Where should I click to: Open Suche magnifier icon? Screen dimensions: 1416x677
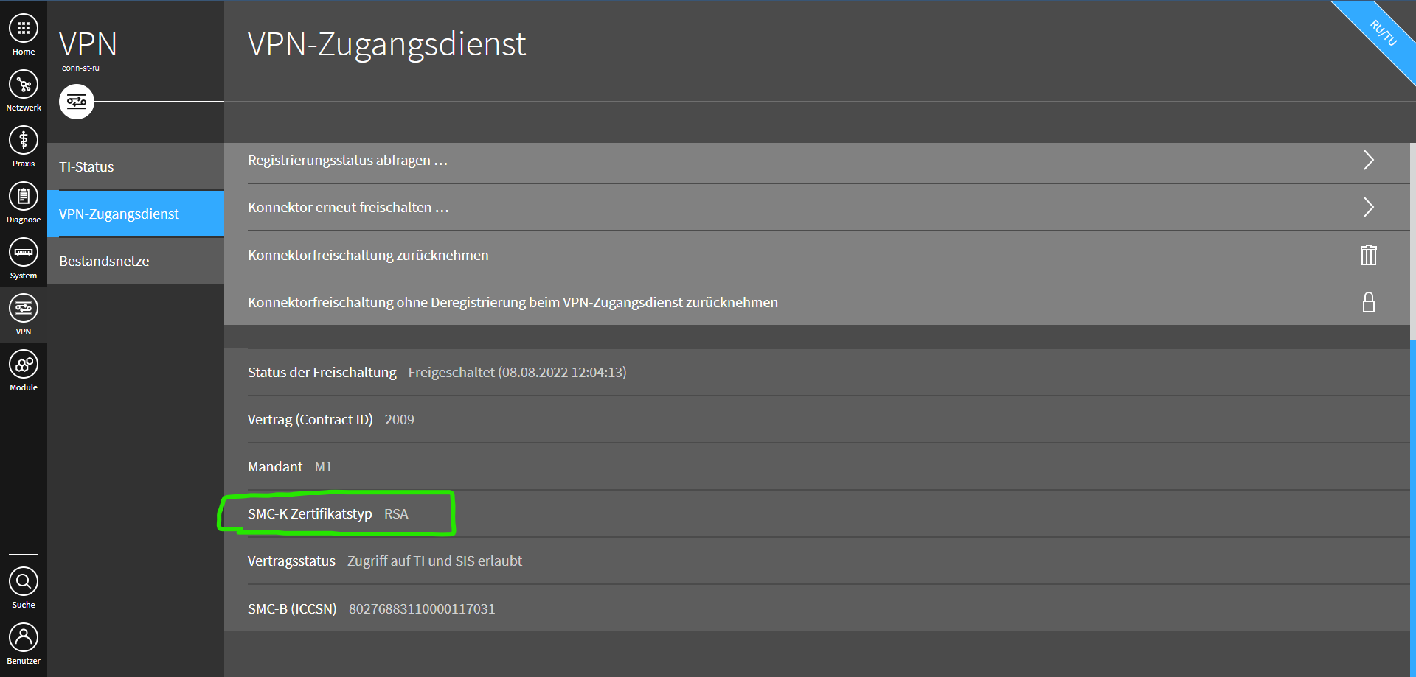pyautogui.click(x=24, y=582)
